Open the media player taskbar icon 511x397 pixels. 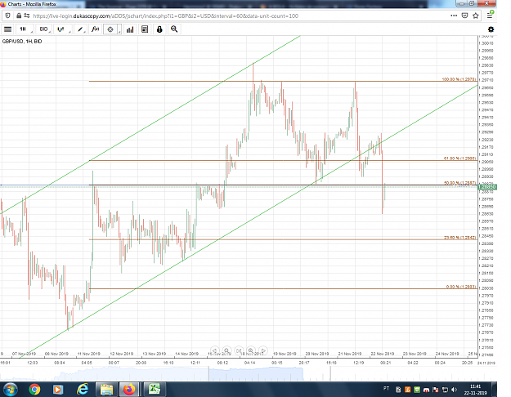tap(57, 389)
